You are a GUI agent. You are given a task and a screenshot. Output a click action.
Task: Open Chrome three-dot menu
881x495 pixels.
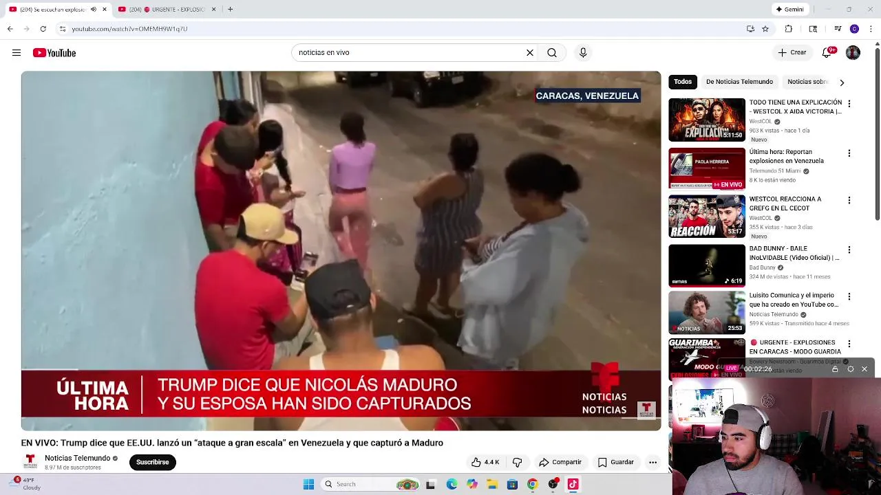coord(871,29)
